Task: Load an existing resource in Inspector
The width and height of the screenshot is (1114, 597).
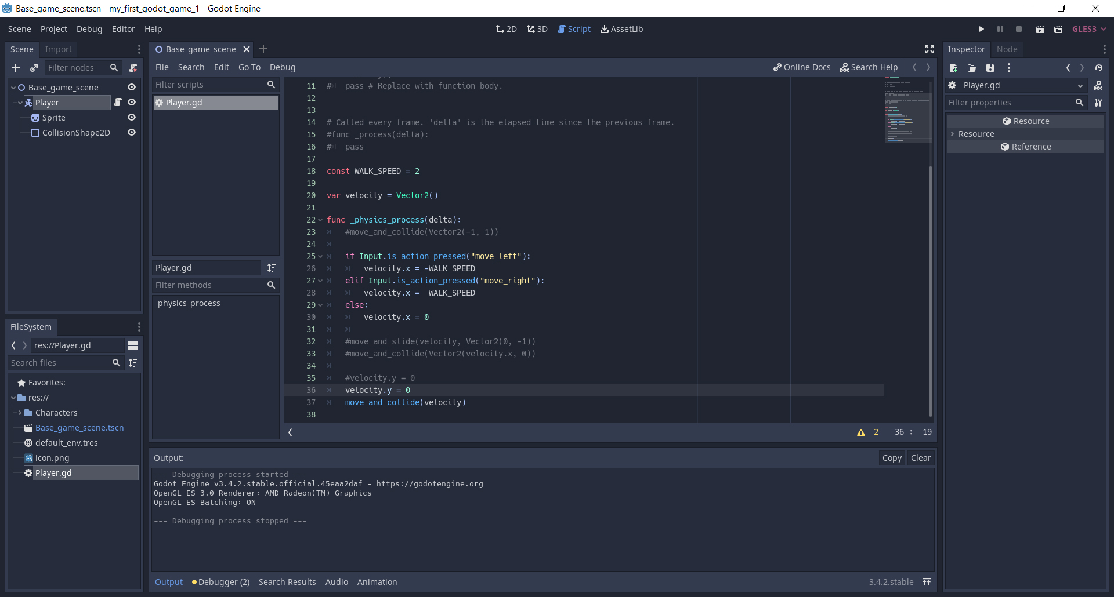Action: (972, 68)
